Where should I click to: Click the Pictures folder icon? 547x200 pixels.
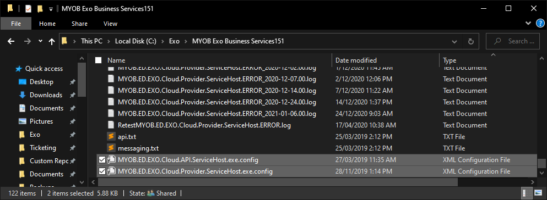coord(23,121)
